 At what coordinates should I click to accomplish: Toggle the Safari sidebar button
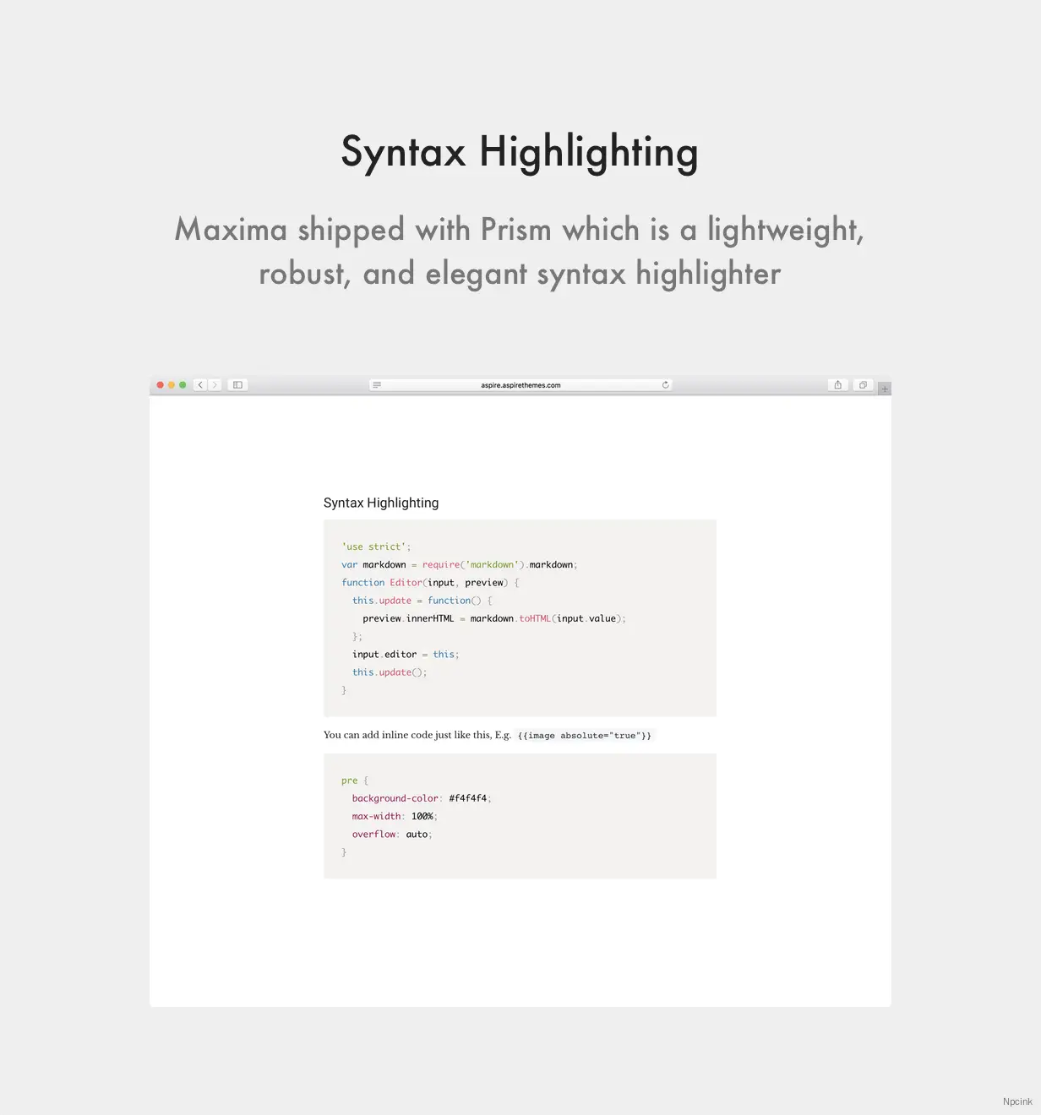coord(238,385)
